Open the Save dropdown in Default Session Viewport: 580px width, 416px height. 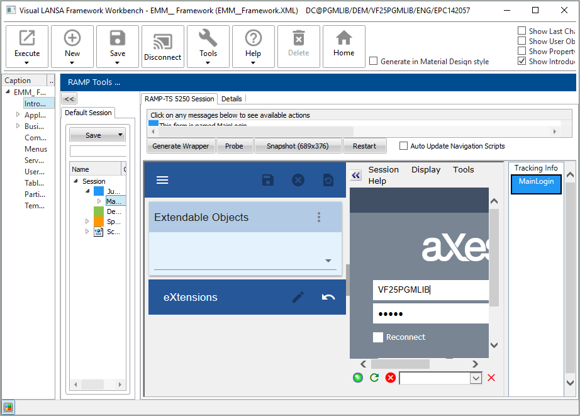point(120,135)
